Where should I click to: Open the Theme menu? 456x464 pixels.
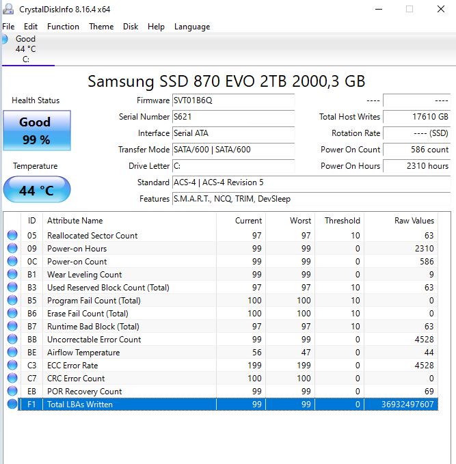click(x=101, y=27)
